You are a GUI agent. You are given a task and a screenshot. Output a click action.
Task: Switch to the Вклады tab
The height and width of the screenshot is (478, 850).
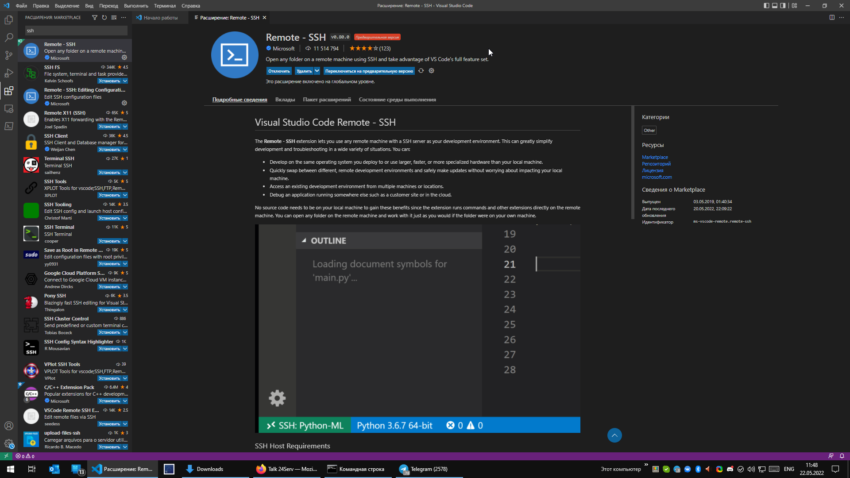tap(285, 100)
